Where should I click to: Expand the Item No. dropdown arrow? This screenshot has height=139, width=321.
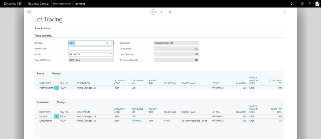[111, 42]
